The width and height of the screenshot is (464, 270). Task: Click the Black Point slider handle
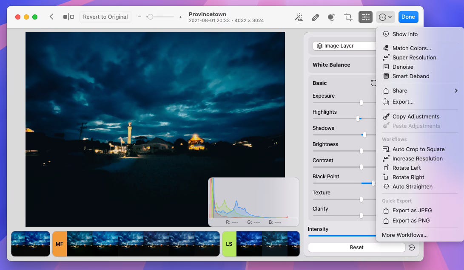(x=373, y=183)
